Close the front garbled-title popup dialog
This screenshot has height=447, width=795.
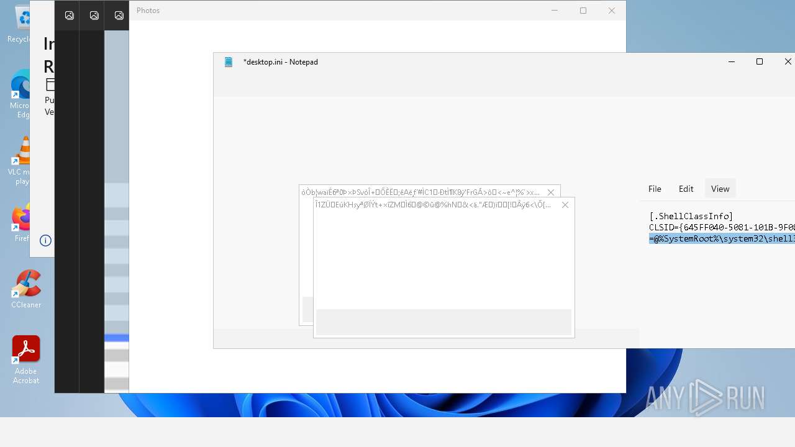click(565, 205)
